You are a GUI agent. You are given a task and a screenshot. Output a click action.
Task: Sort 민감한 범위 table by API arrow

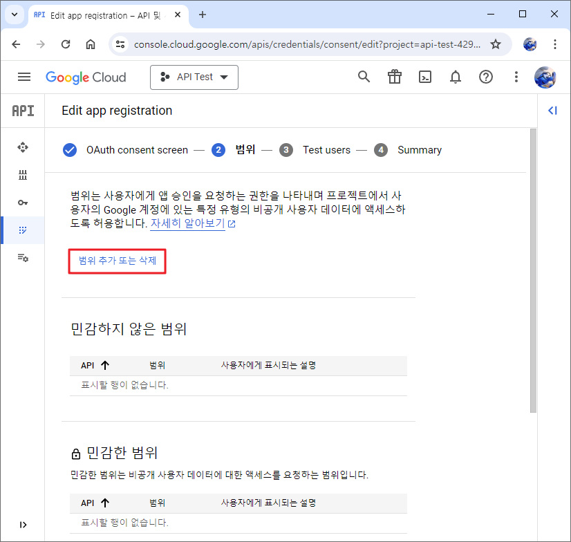tap(105, 503)
